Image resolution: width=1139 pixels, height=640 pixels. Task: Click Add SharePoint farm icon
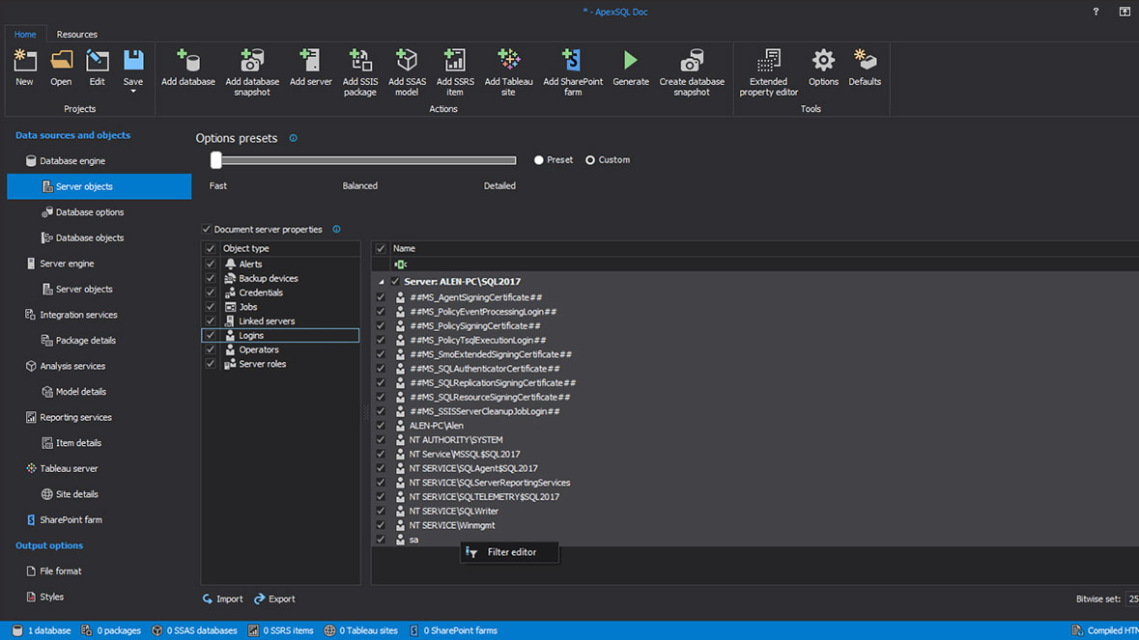click(573, 60)
